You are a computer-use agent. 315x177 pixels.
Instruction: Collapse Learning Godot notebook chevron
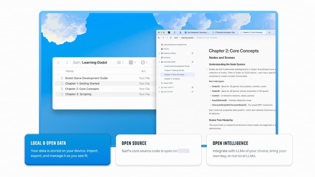tap(159, 62)
